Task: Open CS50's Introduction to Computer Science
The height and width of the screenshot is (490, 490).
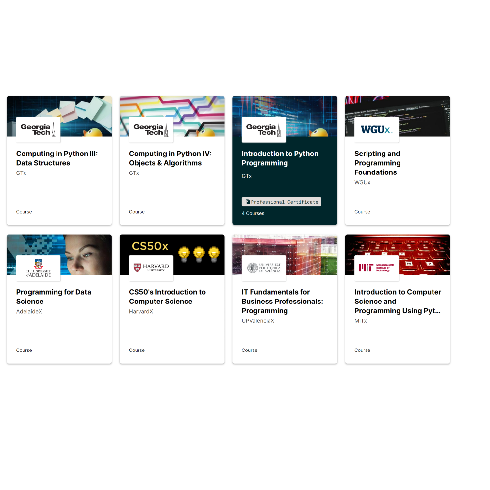Action: point(167,297)
